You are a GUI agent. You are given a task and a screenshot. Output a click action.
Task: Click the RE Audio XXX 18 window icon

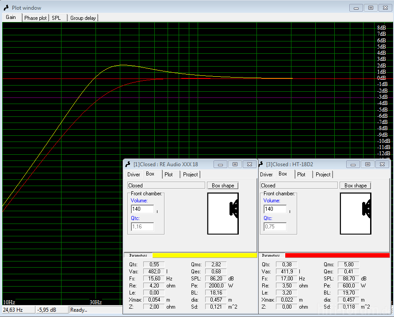click(x=128, y=164)
